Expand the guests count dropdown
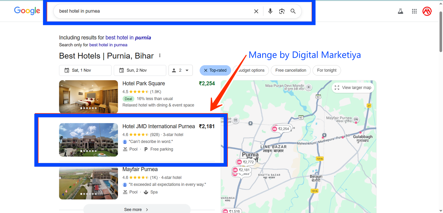Viewport: 443px width, 213px height. pyautogui.click(x=181, y=70)
